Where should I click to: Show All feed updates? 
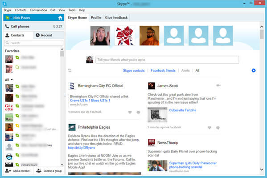point(197,71)
